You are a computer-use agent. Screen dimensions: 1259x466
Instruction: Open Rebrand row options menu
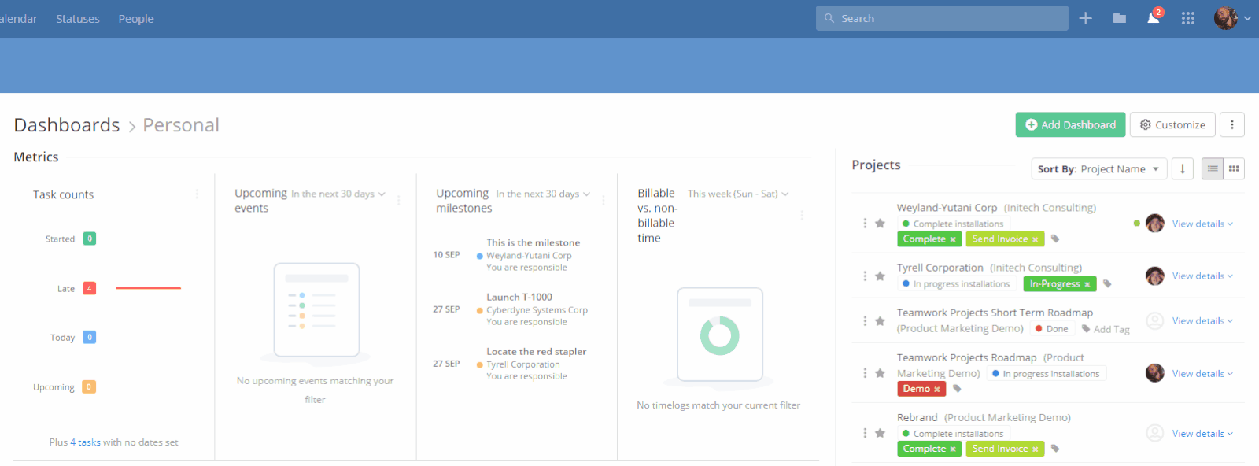point(865,433)
